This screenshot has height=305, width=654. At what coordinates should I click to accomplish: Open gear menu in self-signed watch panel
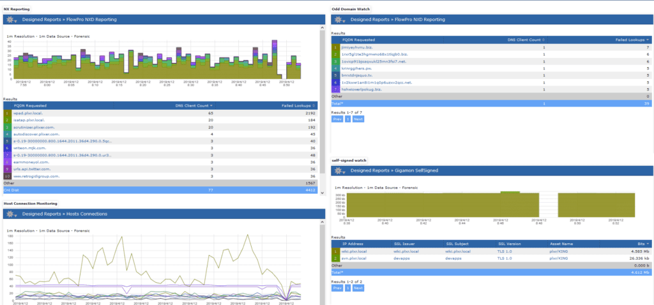click(340, 170)
